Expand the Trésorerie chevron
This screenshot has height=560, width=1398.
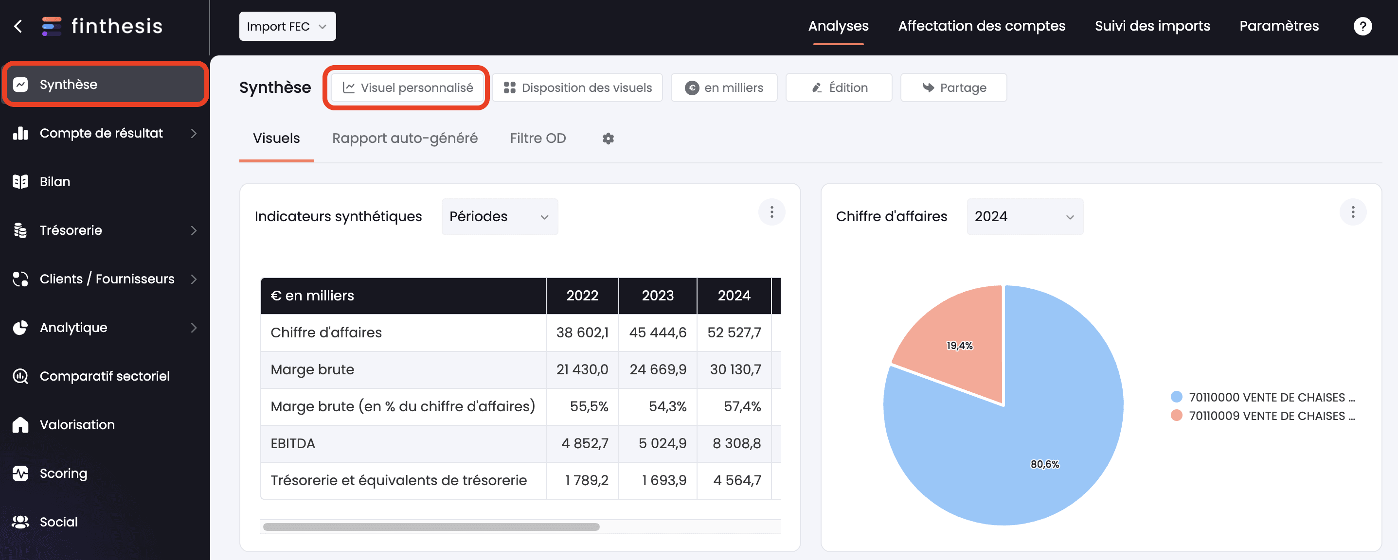(x=194, y=230)
